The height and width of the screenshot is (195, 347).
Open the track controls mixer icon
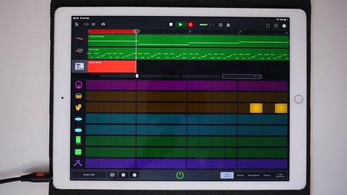(x=104, y=24)
